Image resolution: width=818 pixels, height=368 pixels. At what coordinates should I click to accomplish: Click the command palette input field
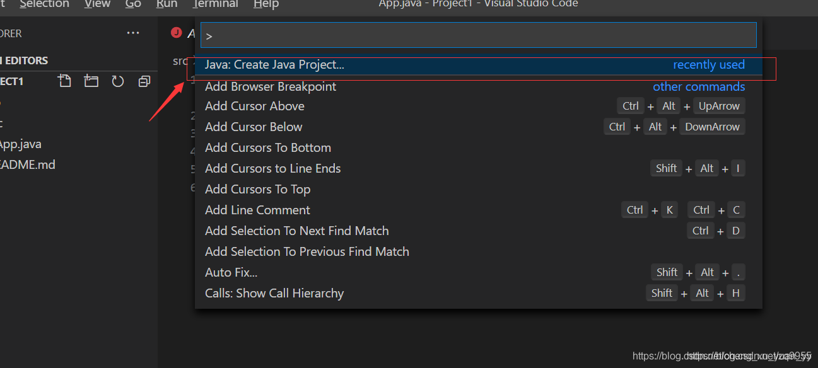[479, 35]
